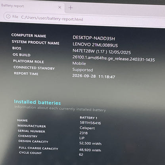Image resolution: width=165 pixels, height=165 pixels.
Task: Select the value Mobile
Action: [x=79, y=63]
